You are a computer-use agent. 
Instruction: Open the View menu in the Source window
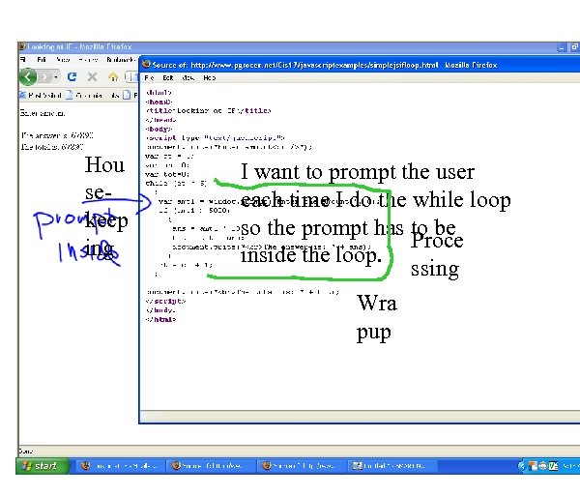[188, 77]
